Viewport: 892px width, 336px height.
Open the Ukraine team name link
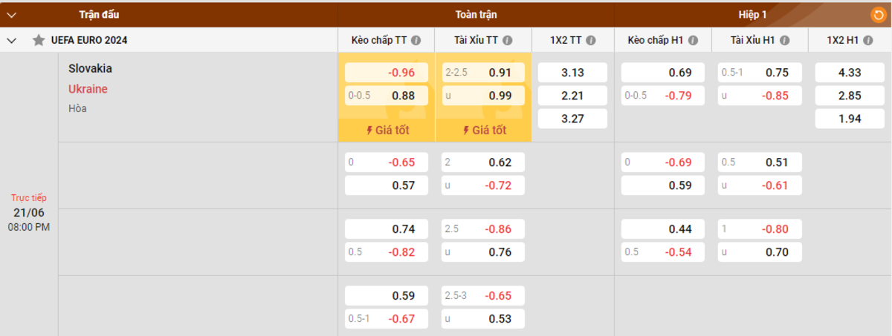pos(88,89)
